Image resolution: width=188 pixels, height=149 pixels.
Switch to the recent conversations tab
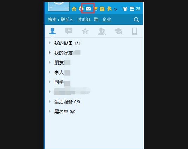[69, 31]
